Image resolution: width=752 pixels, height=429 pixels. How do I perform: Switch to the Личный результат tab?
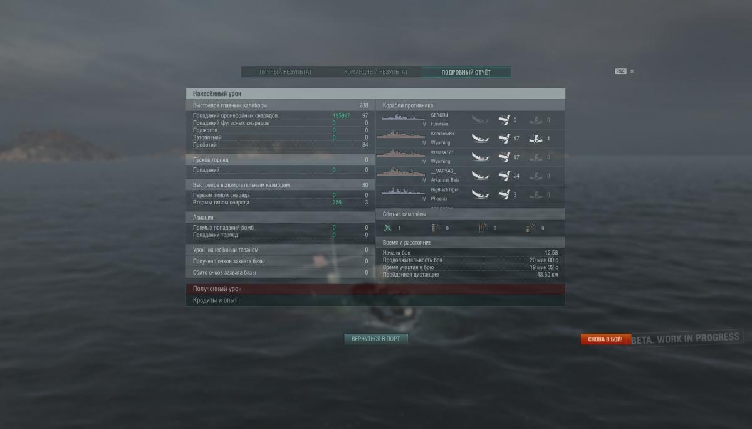pyautogui.click(x=286, y=72)
